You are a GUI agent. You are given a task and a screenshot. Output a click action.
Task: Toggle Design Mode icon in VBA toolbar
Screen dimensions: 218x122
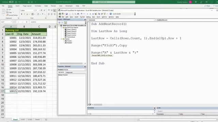(x=96, y=14)
